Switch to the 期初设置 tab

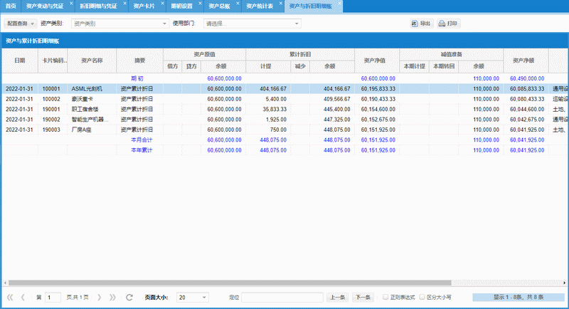181,6
